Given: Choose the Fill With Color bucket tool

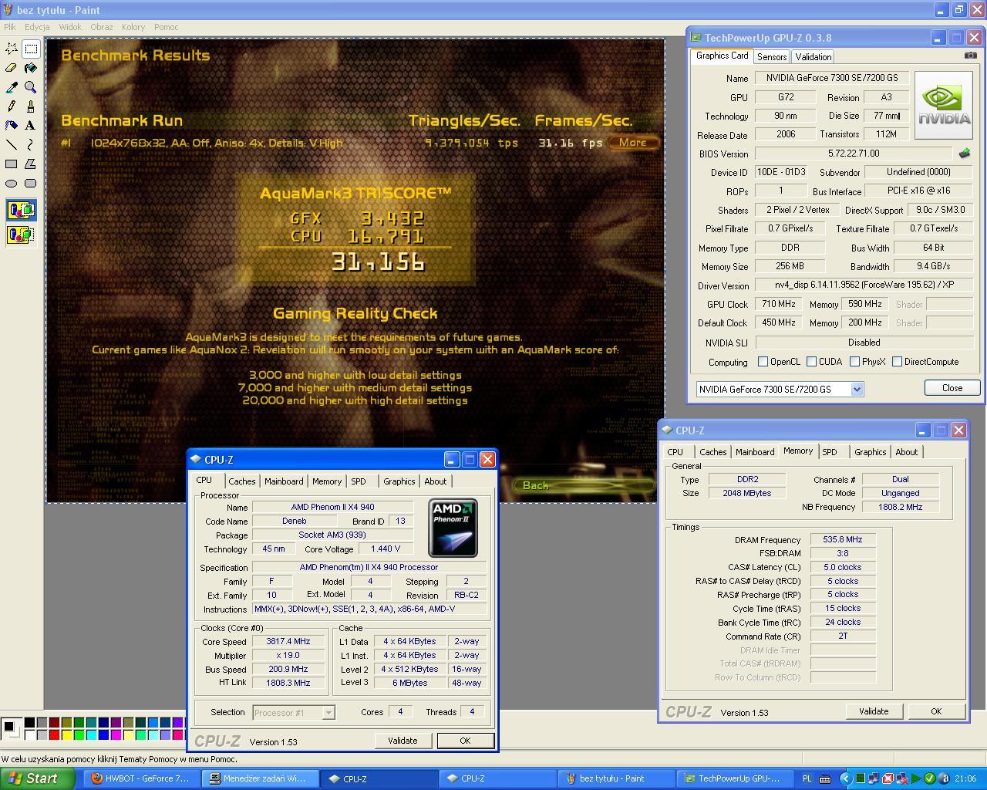Looking at the screenshot, I should 31,68.
